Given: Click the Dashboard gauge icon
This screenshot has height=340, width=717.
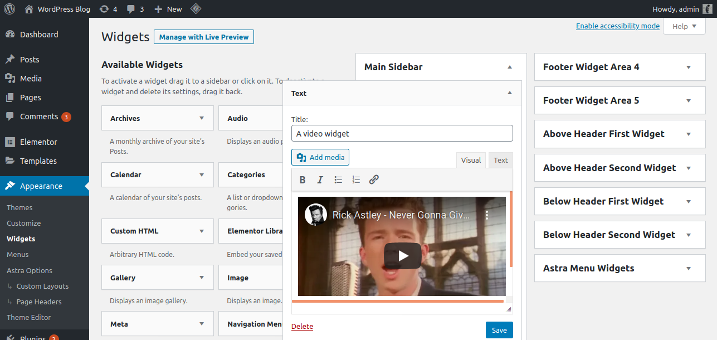Looking at the screenshot, I should 10,35.
